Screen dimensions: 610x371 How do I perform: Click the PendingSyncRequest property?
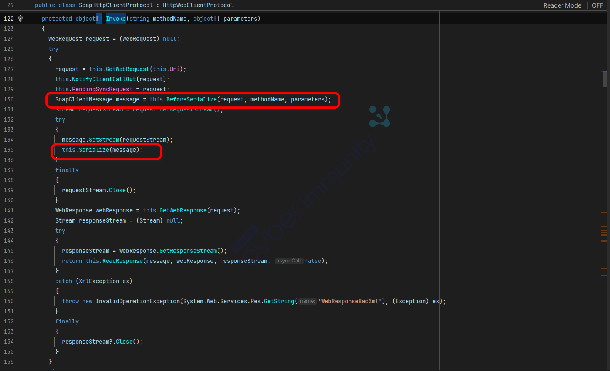click(102, 89)
